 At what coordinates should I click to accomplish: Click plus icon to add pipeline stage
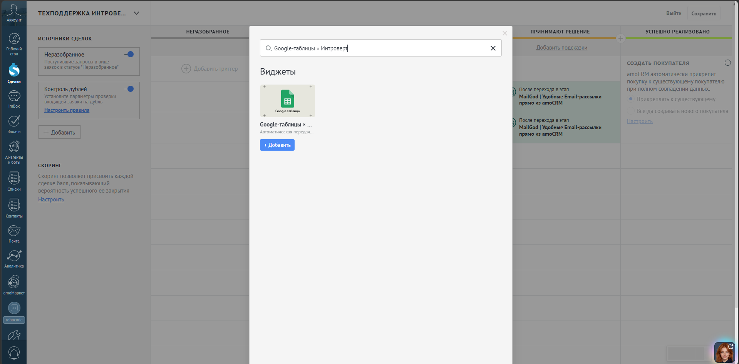tap(620, 38)
